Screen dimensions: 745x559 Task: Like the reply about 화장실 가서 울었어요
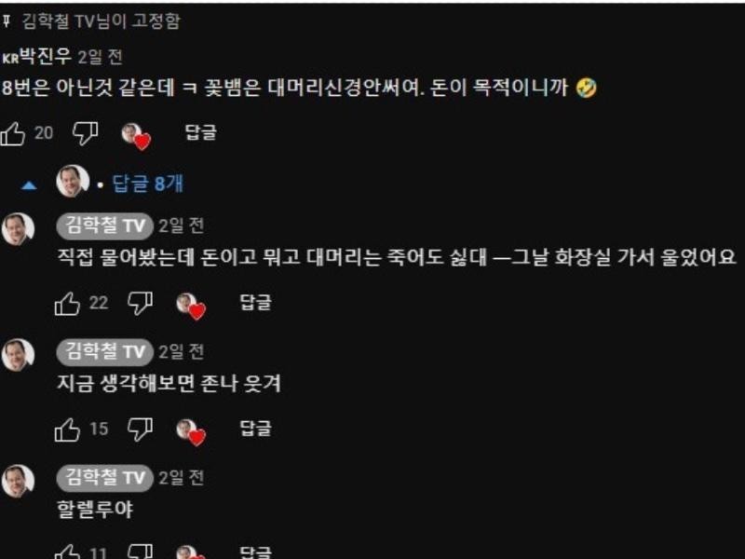[67, 304]
